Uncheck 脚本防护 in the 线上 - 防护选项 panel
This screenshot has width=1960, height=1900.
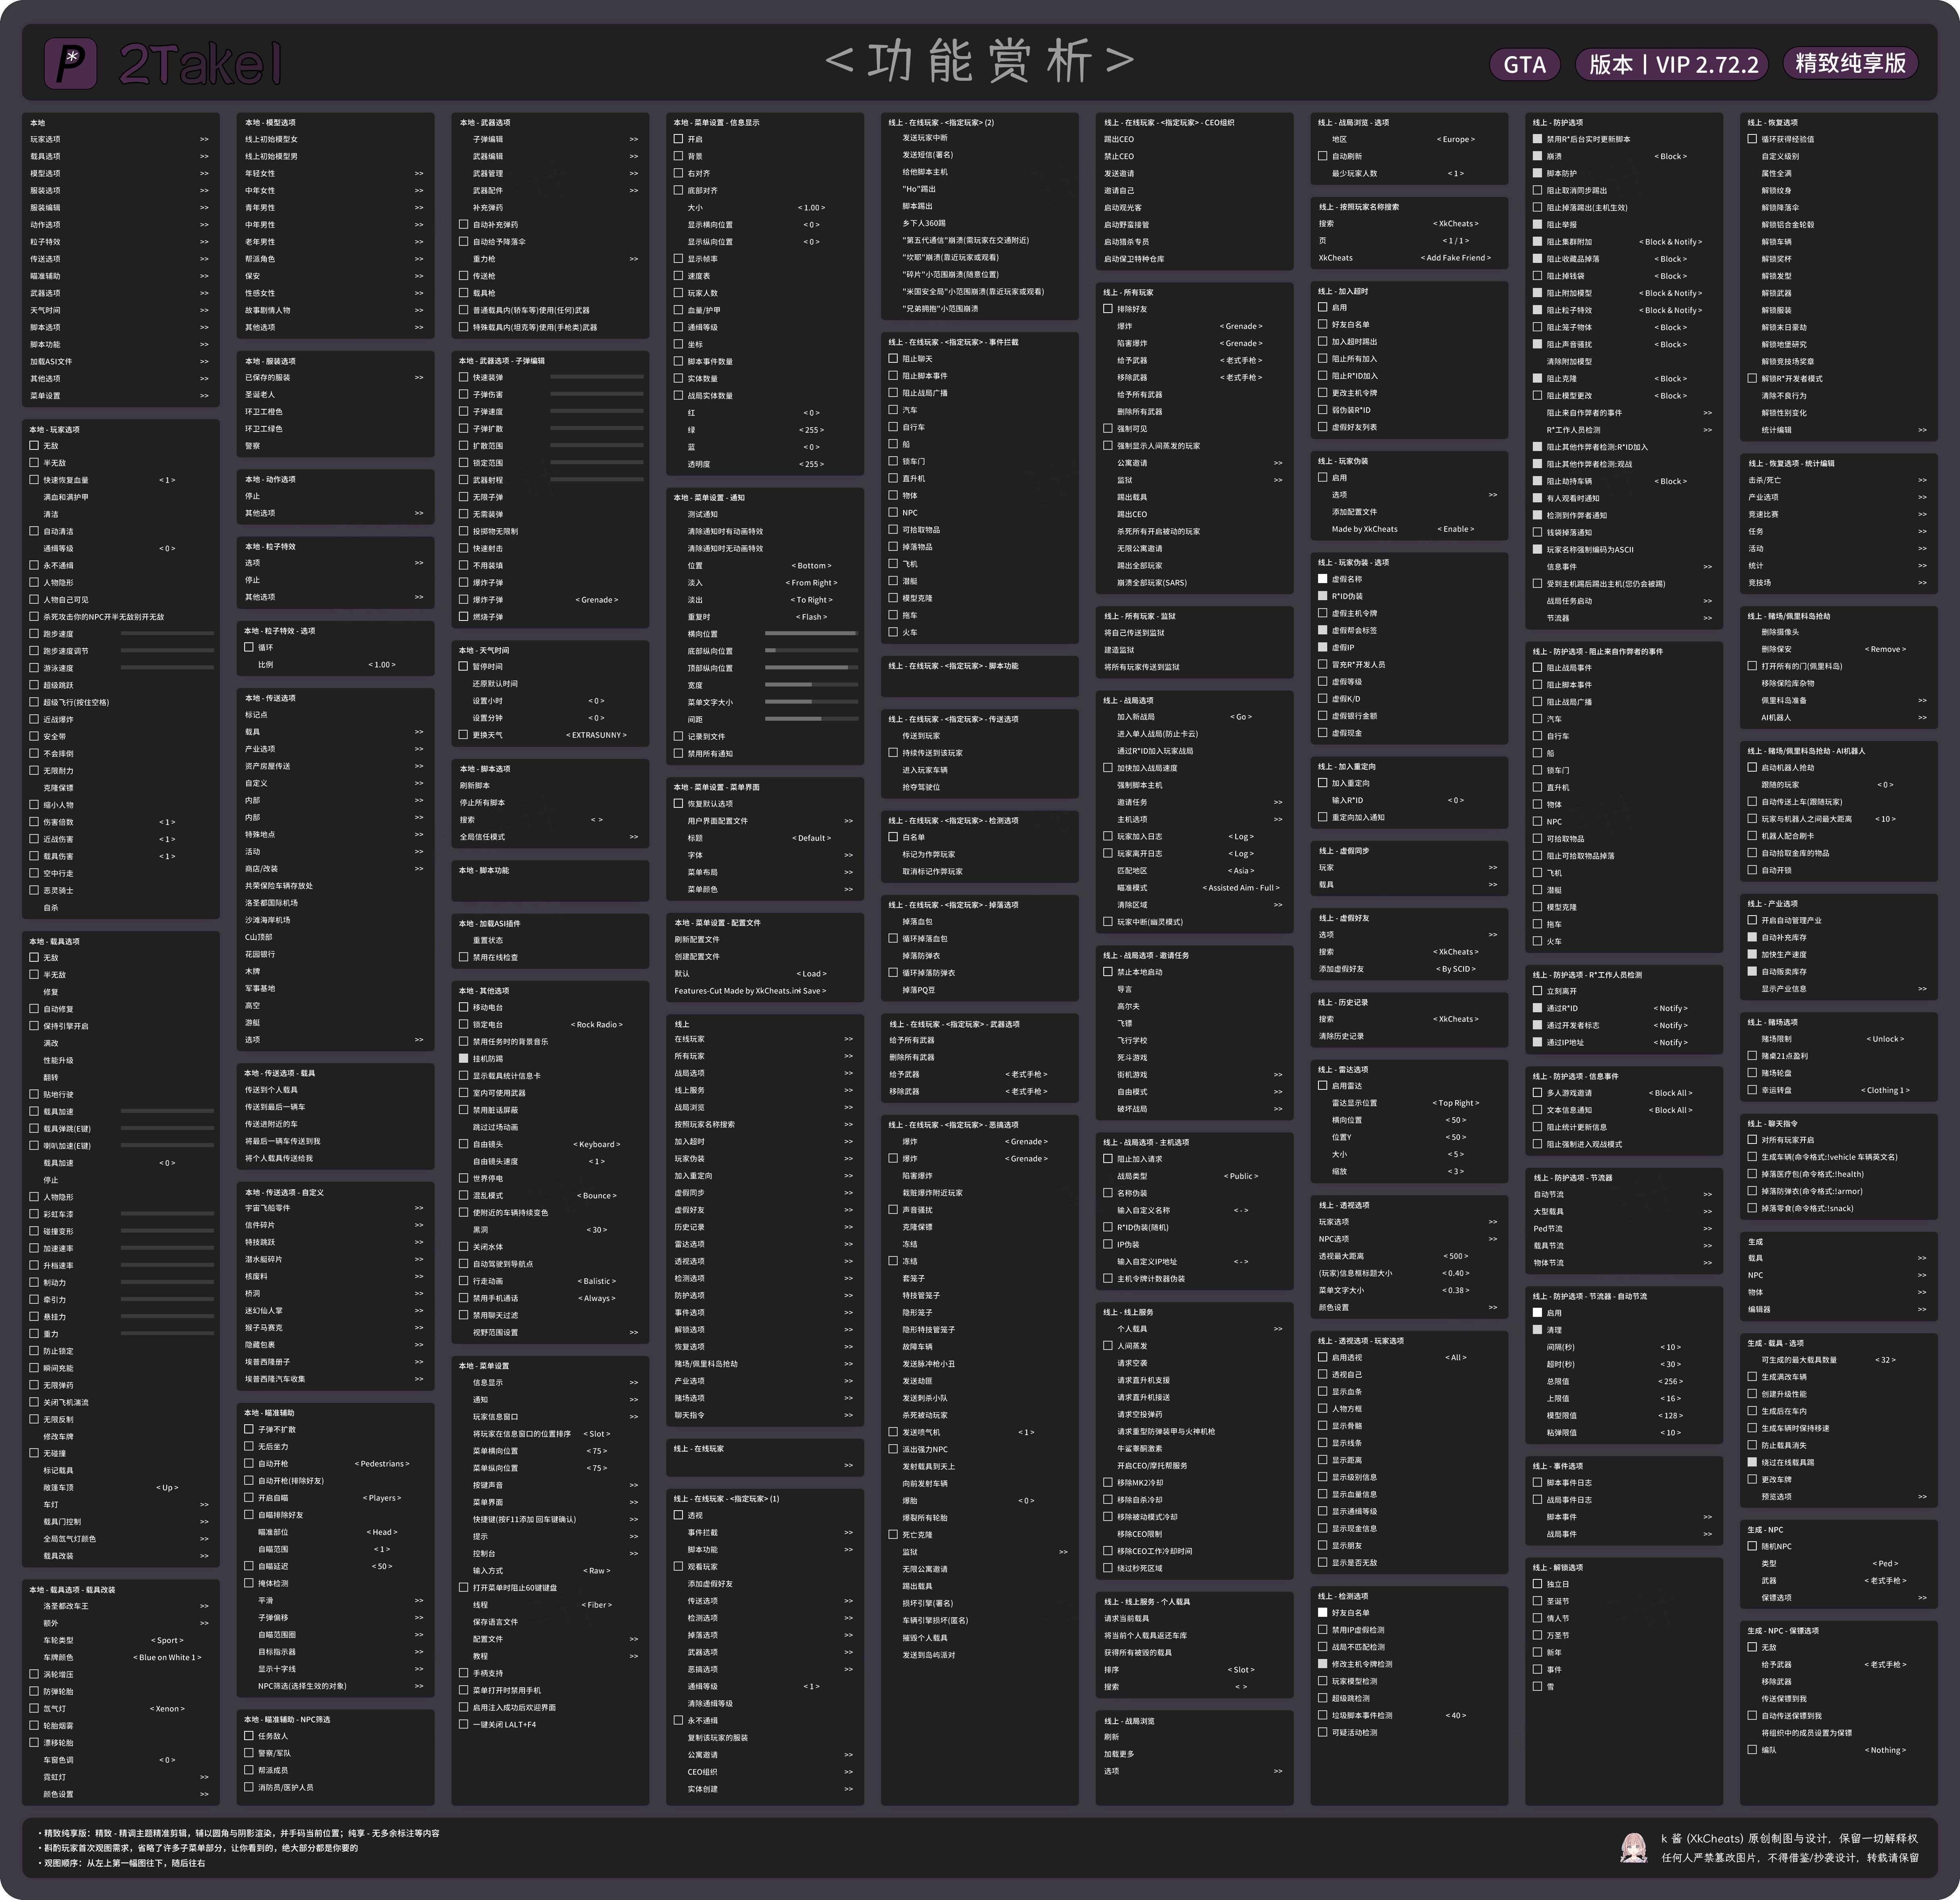(1537, 174)
